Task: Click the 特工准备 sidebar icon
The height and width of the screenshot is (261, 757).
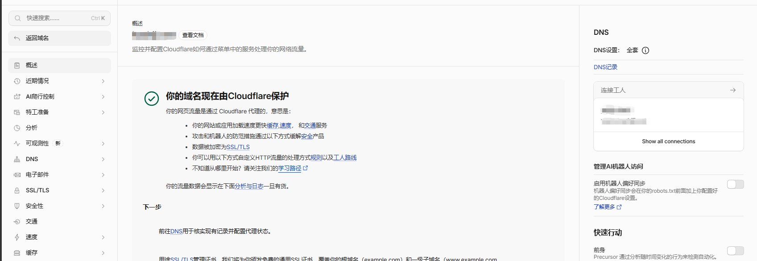Action: [17, 112]
